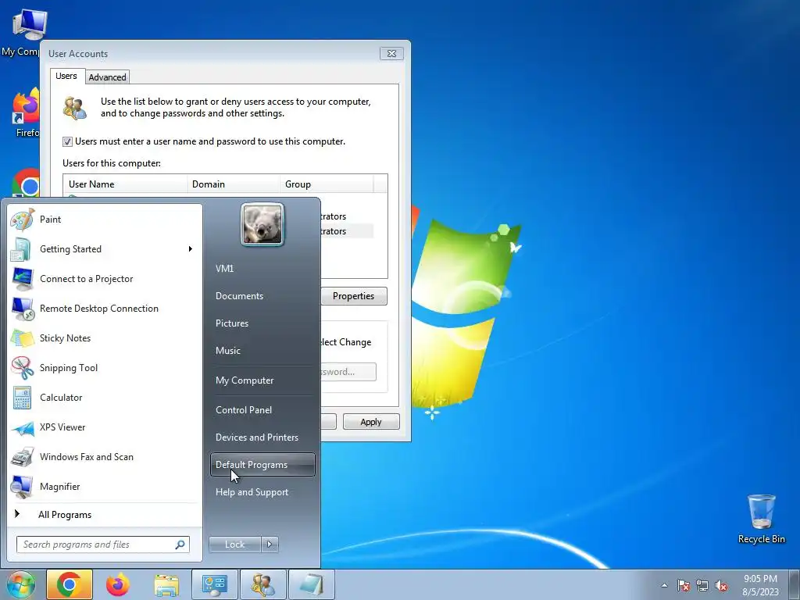Viewport: 800px width, 600px height.
Task: Open the Recycle Bin on desktop
Action: pos(761,519)
